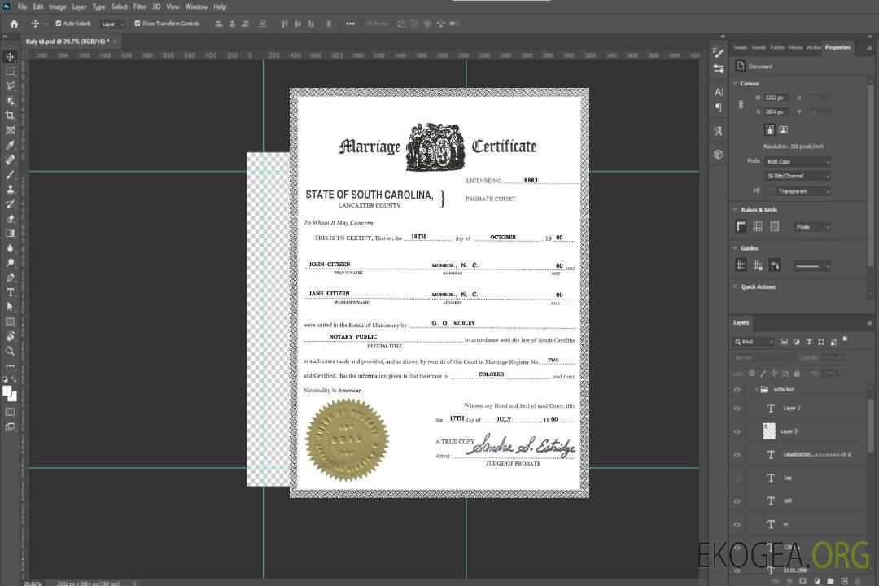
Task: Switch to the Properties panel tab
Action: [837, 48]
